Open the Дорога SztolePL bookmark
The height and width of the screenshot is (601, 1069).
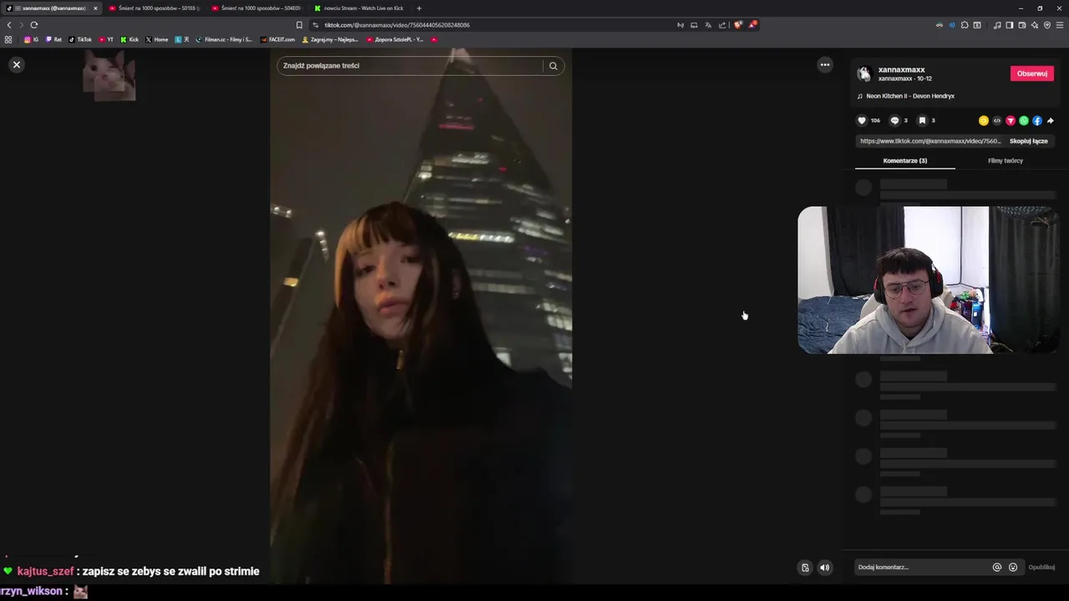[x=395, y=39]
